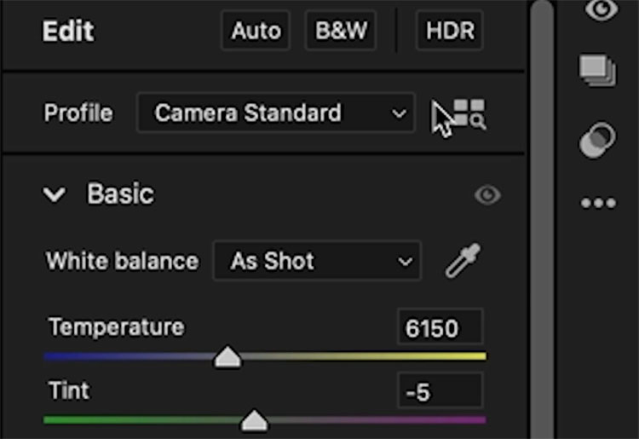Click the eye icon in right toolbar
Image resolution: width=639 pixels, height=439 pixels.
pos(602,9)
